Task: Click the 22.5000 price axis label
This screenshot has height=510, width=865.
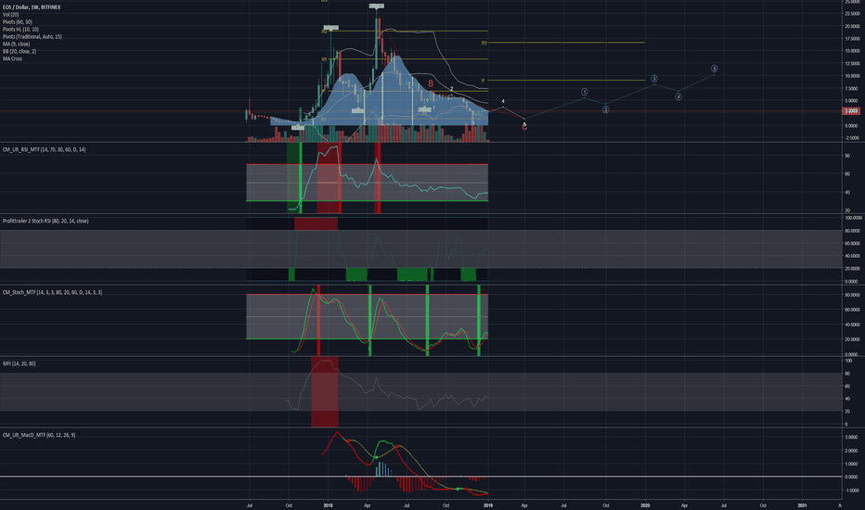Action: click(x=851, y=14)
